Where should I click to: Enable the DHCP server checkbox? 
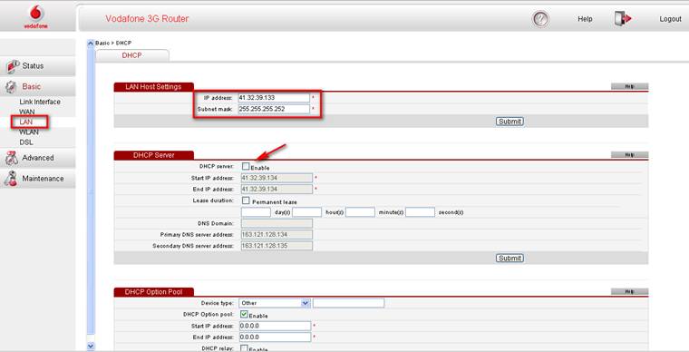click(x=246, y=167)
